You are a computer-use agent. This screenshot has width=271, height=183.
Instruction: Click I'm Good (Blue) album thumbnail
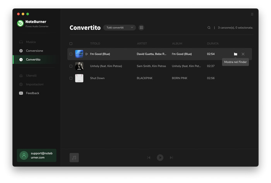tap(79, 54)
